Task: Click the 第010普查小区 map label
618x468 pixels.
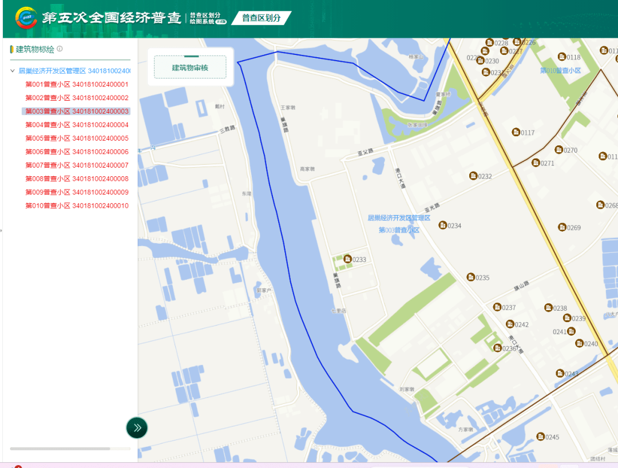Action: point(560,70)
